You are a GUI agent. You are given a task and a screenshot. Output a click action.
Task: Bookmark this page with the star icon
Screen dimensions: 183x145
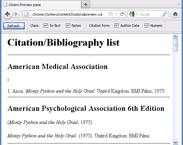(110, 14)
